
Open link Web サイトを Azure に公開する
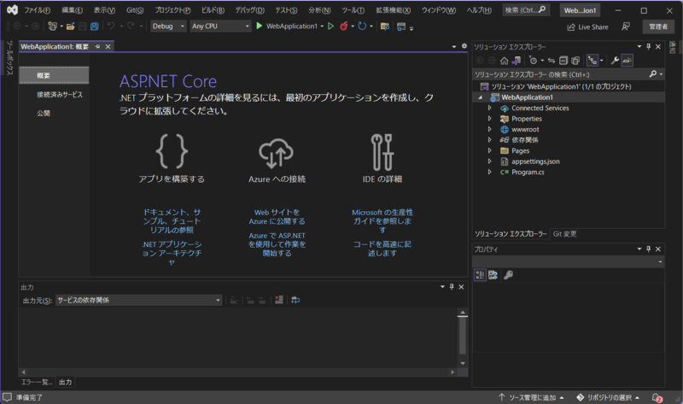(277, 217)
